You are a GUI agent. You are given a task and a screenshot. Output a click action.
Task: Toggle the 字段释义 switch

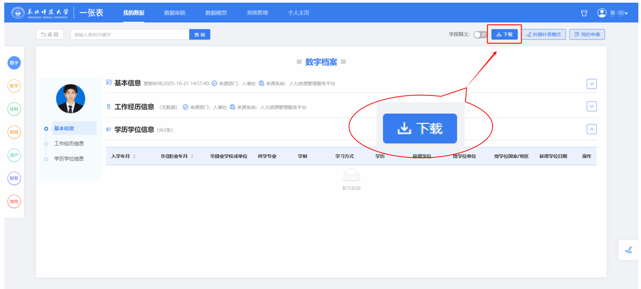point(480,35)
